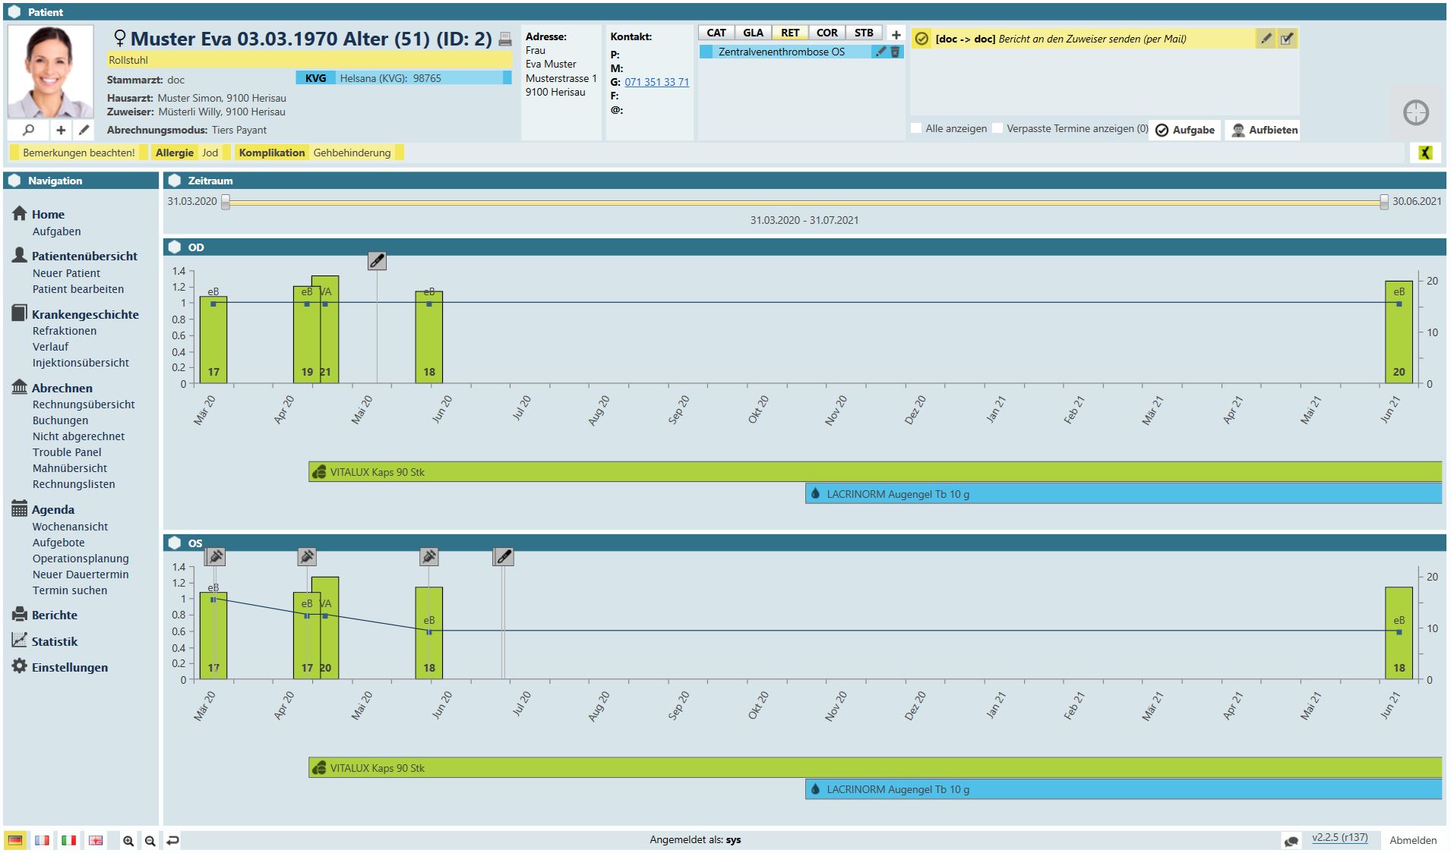Enable the Alle anzeigen checkbox
1451x853 pixels.
coord(917,128)
